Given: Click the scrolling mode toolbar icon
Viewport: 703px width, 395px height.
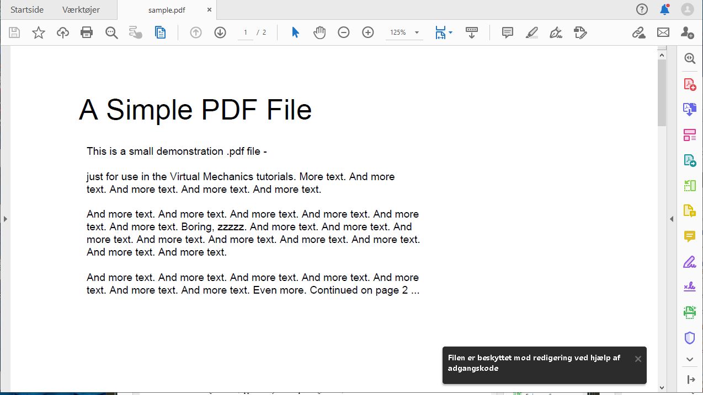Looking at the screenshot, I should (x=472, y=33).
